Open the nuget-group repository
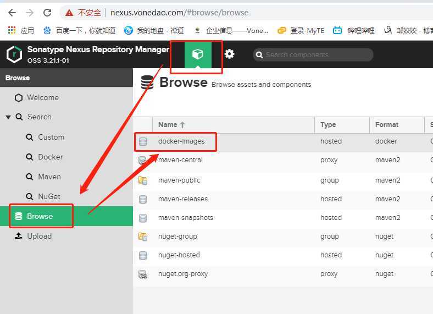The image size is (433, 314). [x=177, y=236]
